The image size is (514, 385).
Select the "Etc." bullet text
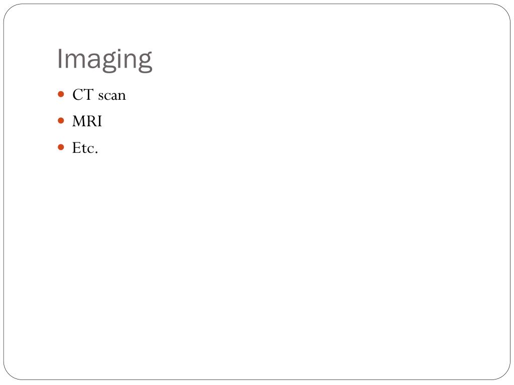click(85, 148)
